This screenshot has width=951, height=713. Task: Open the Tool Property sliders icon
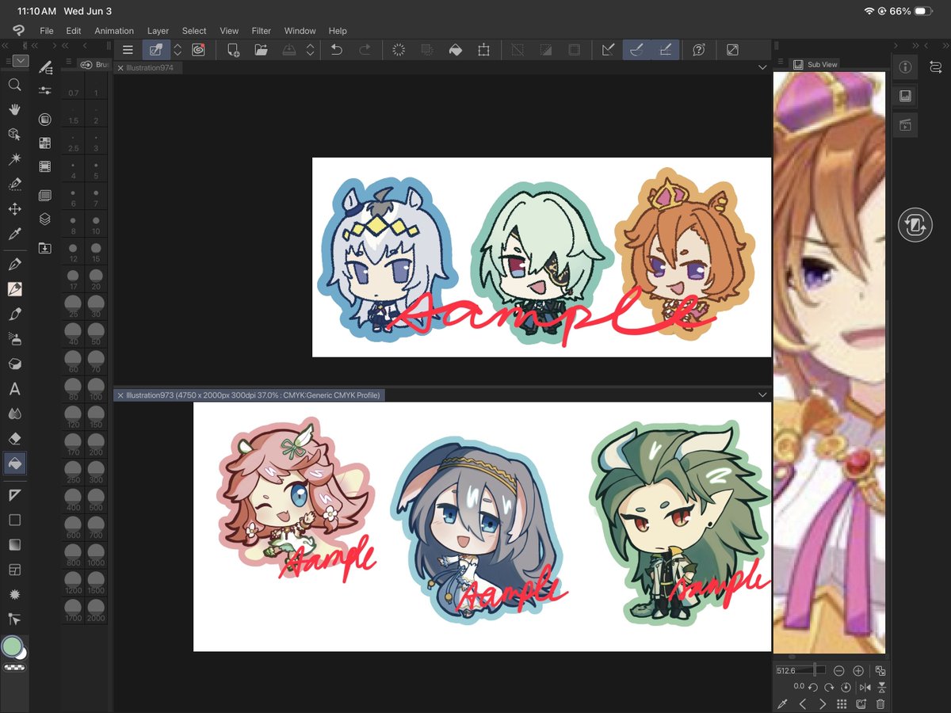[45, 91]
